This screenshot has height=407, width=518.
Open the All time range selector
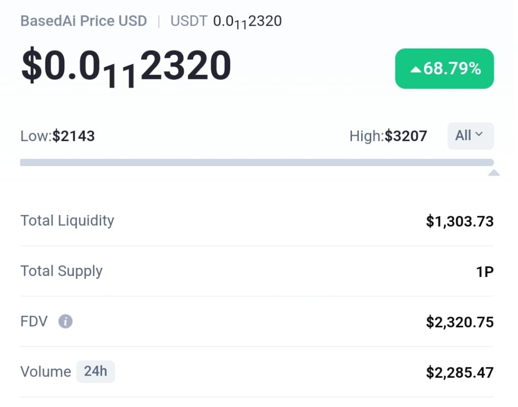470,136
